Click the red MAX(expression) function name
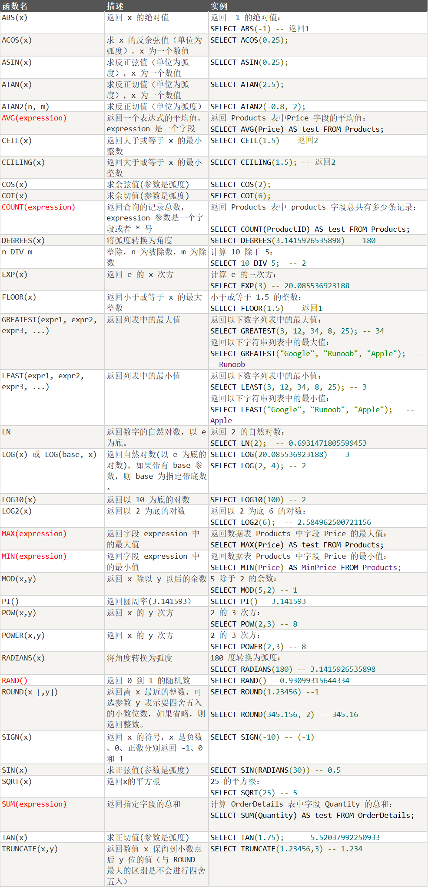This screenshot has width=428, height=887. point(34,534)
